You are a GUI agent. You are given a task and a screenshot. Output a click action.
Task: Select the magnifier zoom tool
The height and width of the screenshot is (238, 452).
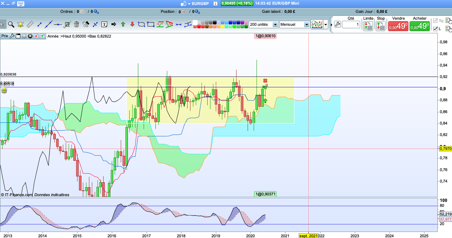click(x=11, y=25)
